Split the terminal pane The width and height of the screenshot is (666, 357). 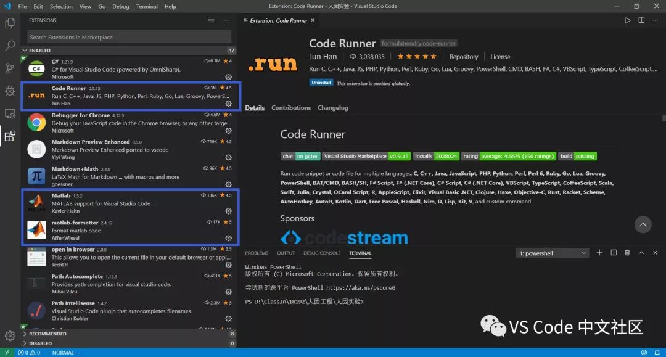click(614, 253)
